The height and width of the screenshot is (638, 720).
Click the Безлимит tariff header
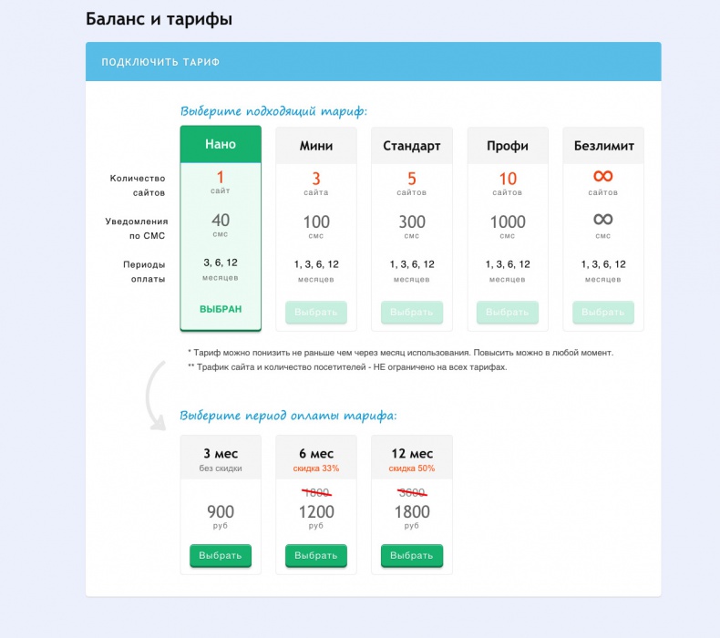(603, 146)
